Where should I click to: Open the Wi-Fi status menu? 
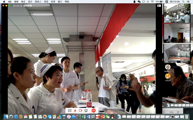pos(152,2)
